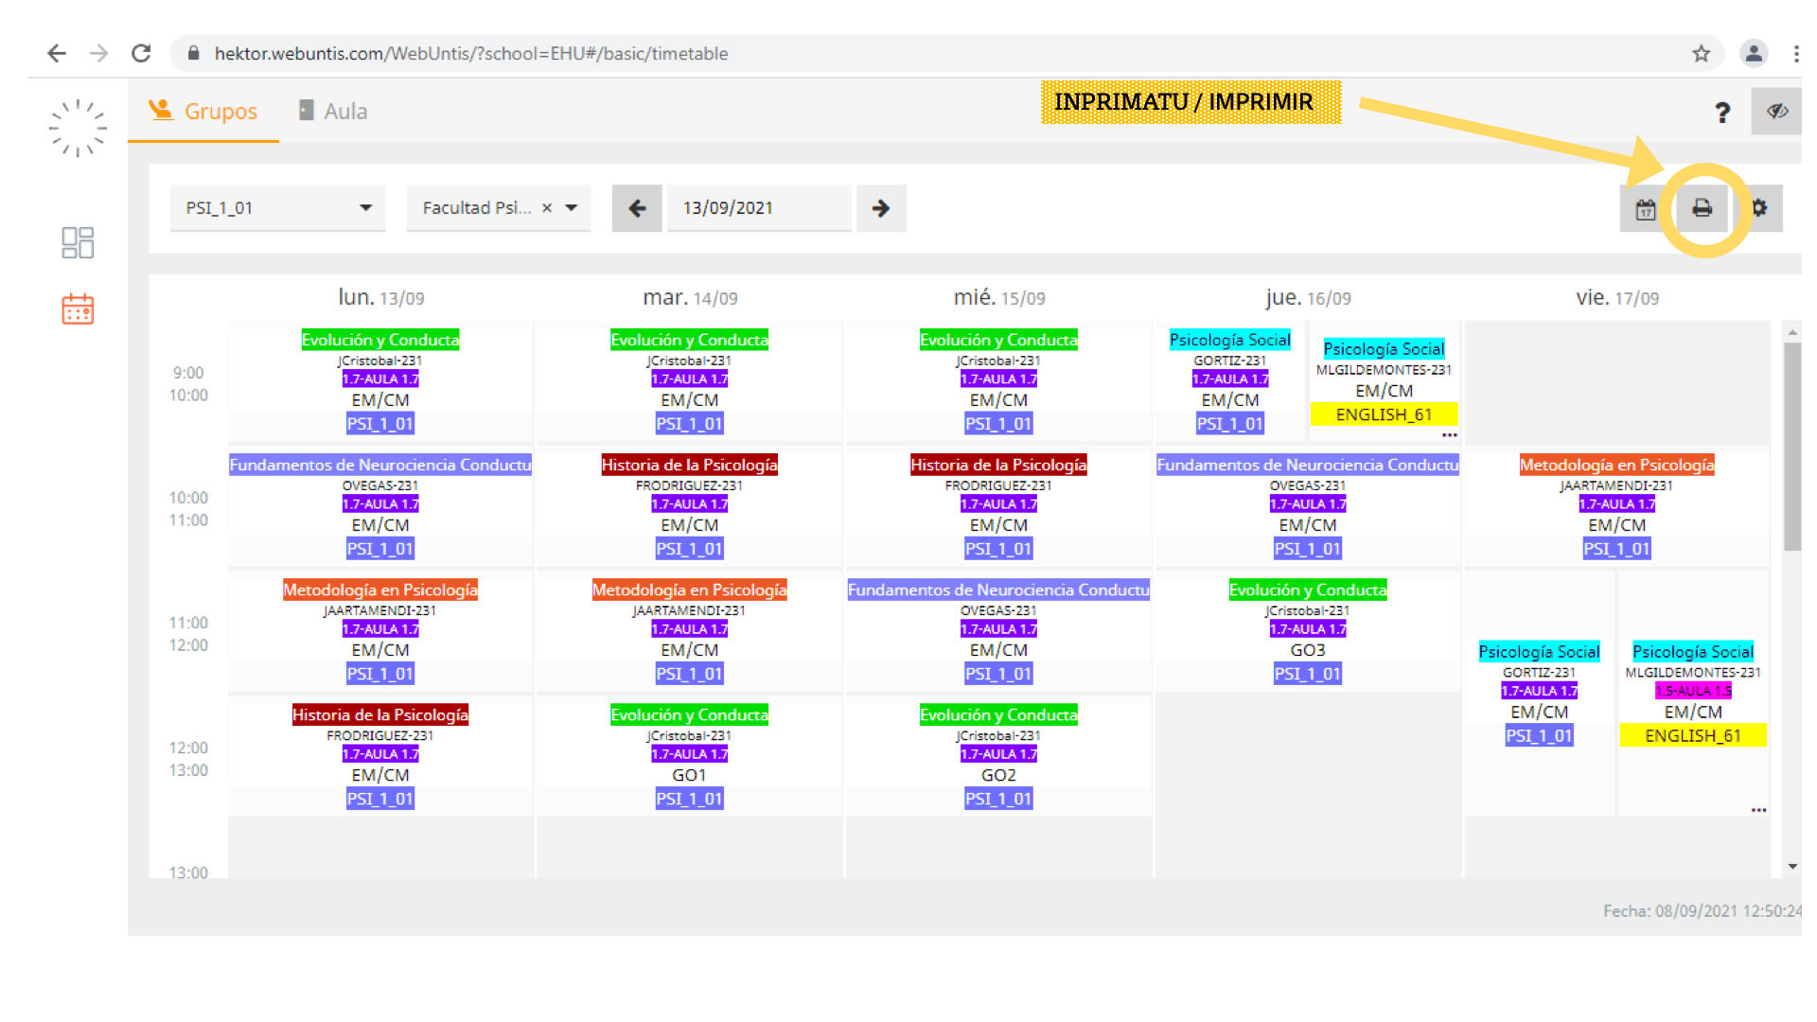1817x1022 pixels.
Task: Click the help question mark icon
Action: click(1722, 113)
